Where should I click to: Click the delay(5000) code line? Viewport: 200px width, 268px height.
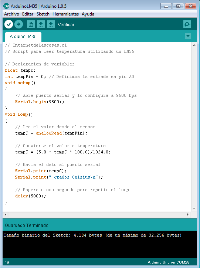(31, 196)
